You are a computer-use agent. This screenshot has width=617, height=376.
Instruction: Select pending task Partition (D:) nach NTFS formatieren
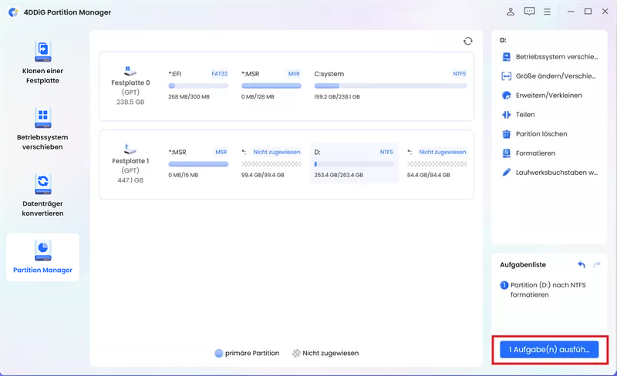tap(543, 290)
